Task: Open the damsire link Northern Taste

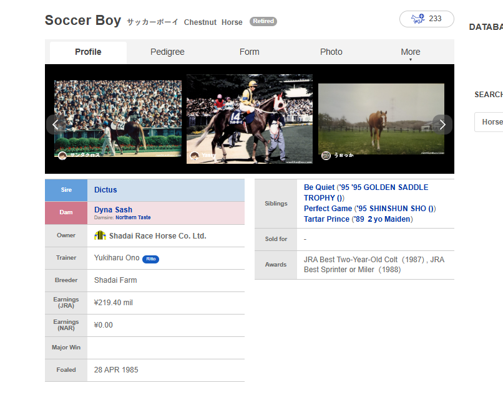Action: point(133,217)
